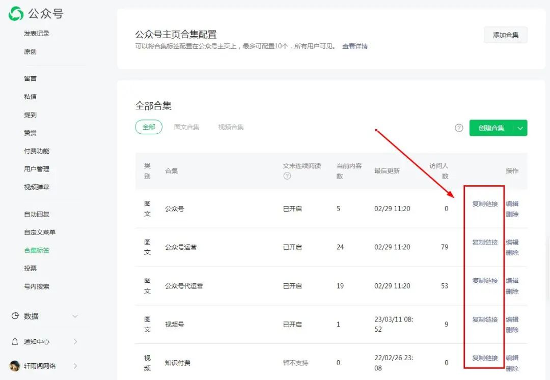The height and width of the screenshot is (380, 550).
Task: Click the 添加合集 button
Action: click(x=505, y=35)
